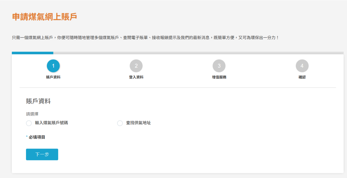Click the step 2 circle icon
347x178 pixels.
coord(136,66)
